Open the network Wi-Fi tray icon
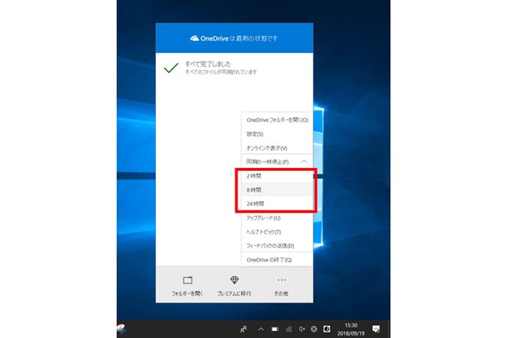This screenshot has height=338, width=507. [289, 329]
